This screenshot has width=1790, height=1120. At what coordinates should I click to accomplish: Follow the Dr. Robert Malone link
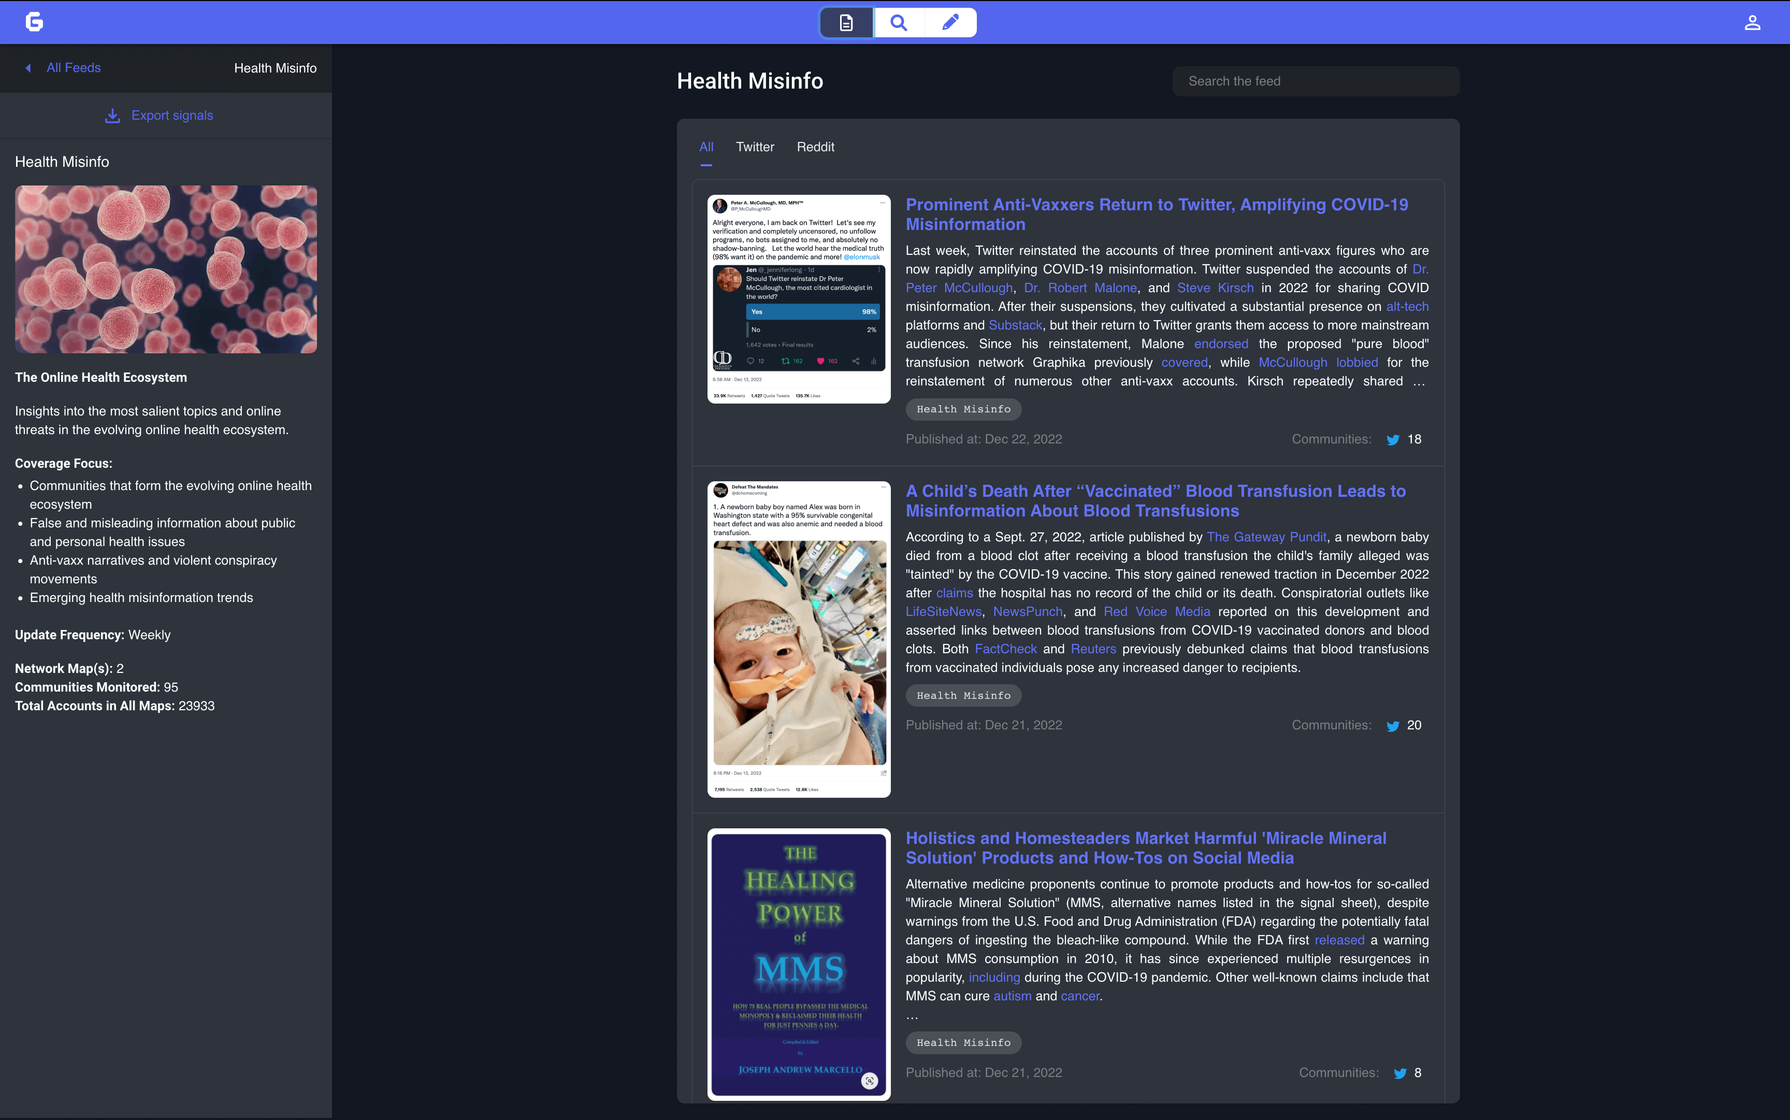tap(1080, 288)
